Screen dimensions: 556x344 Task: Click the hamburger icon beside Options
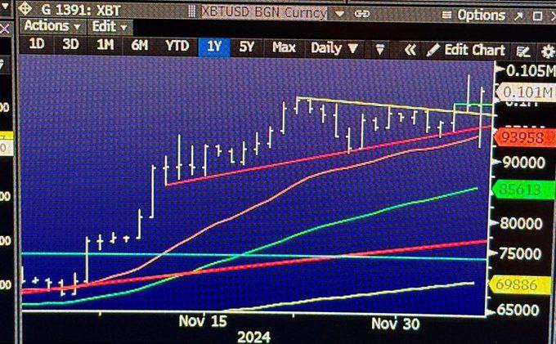[x=446, y=15]
